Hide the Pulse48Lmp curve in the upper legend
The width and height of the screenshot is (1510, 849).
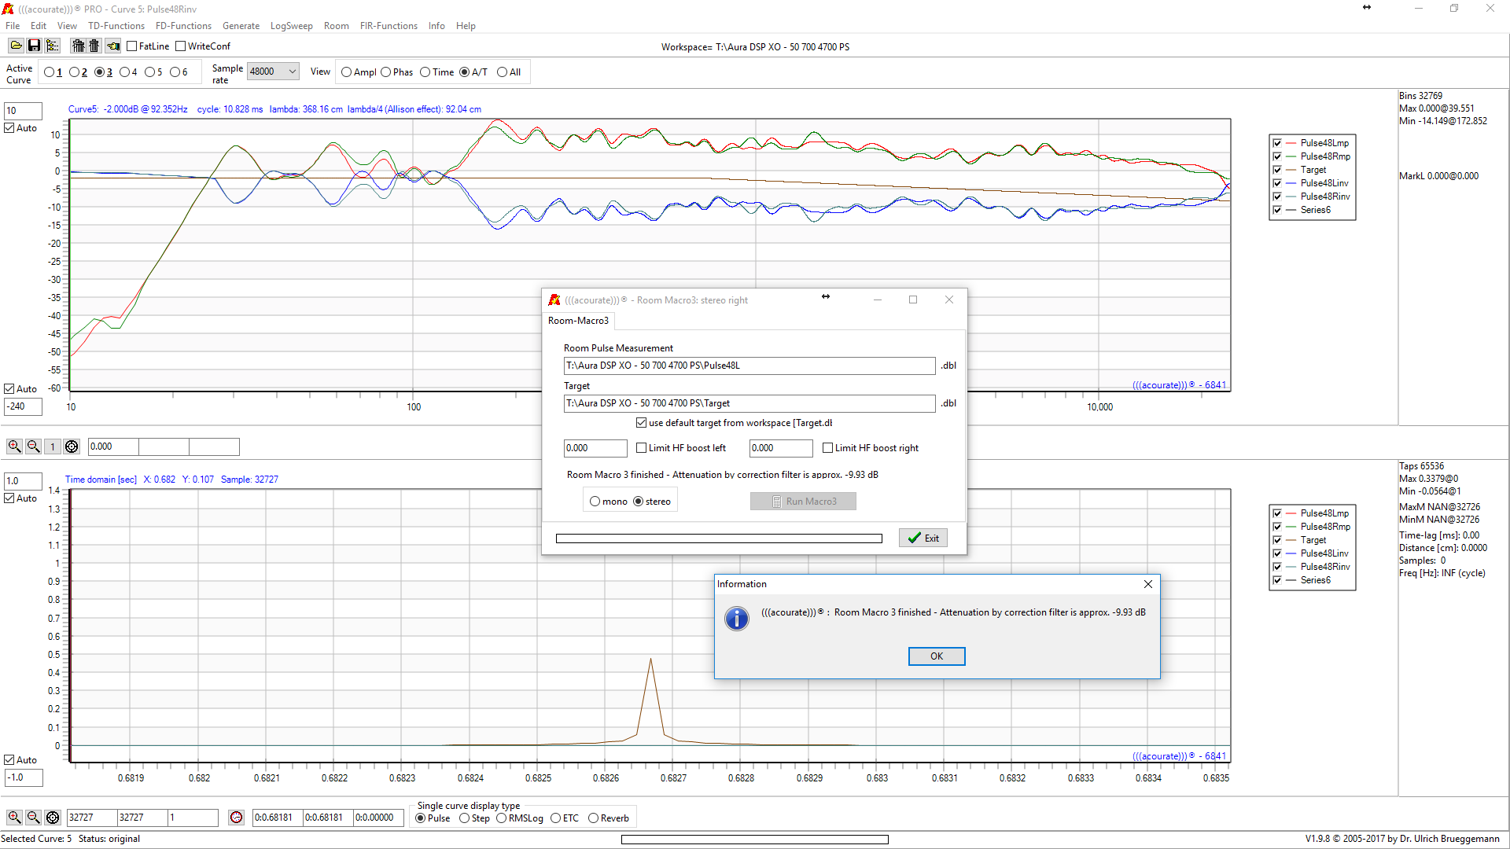point(1277,143)
